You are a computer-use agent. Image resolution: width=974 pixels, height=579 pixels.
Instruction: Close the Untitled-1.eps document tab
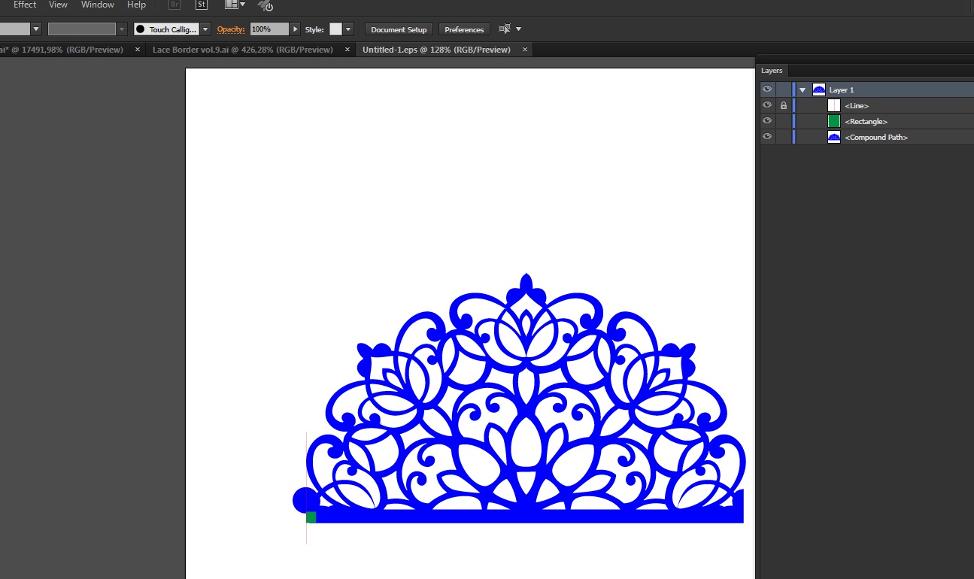click(x=525, y=50)
